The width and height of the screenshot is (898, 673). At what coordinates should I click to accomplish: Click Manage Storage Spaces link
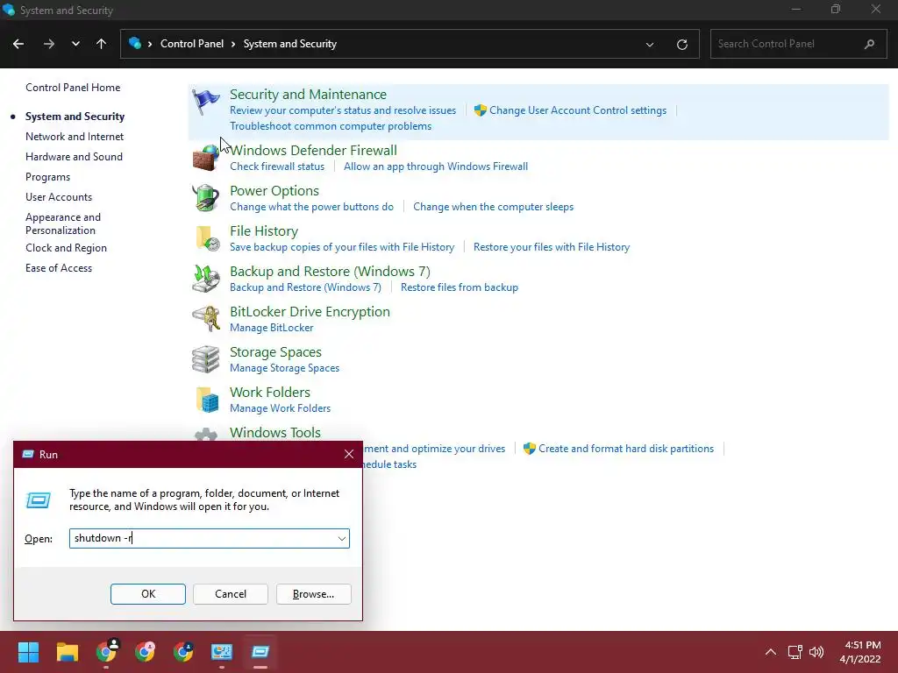285,368
